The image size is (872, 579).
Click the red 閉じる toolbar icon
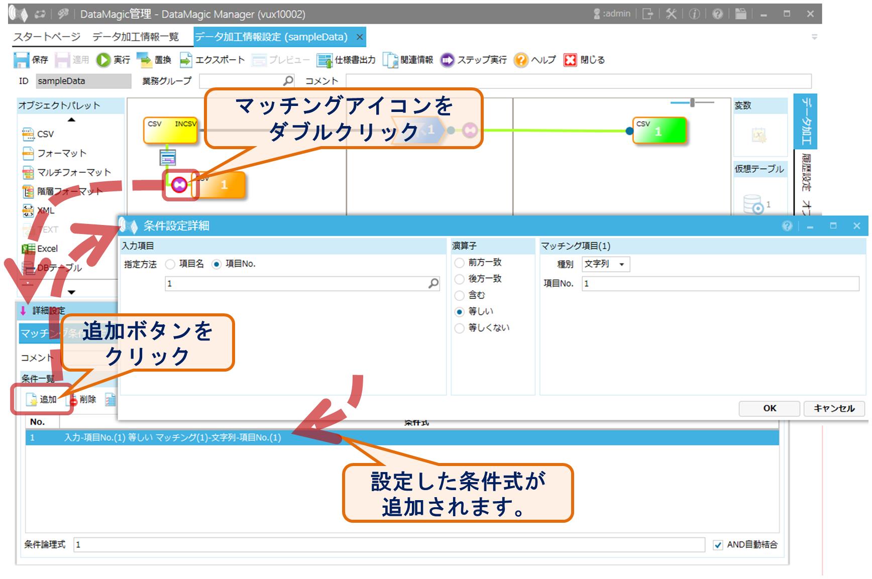coord(570,60)
